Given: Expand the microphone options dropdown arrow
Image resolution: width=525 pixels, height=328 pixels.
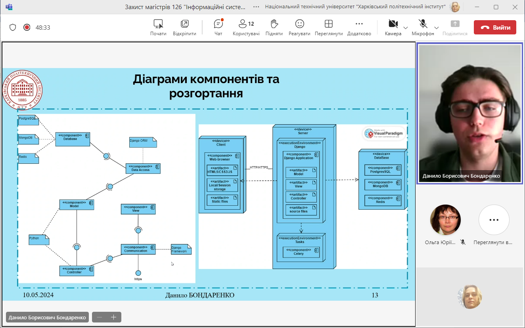Looking at the screenshot, I should click(x=436, y=28).
